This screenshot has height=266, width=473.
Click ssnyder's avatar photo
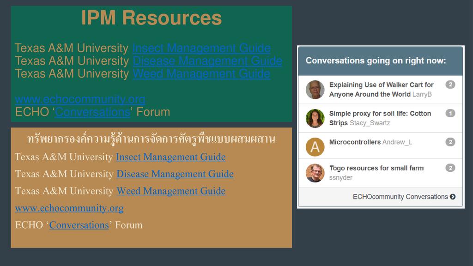tap(315, 173)
